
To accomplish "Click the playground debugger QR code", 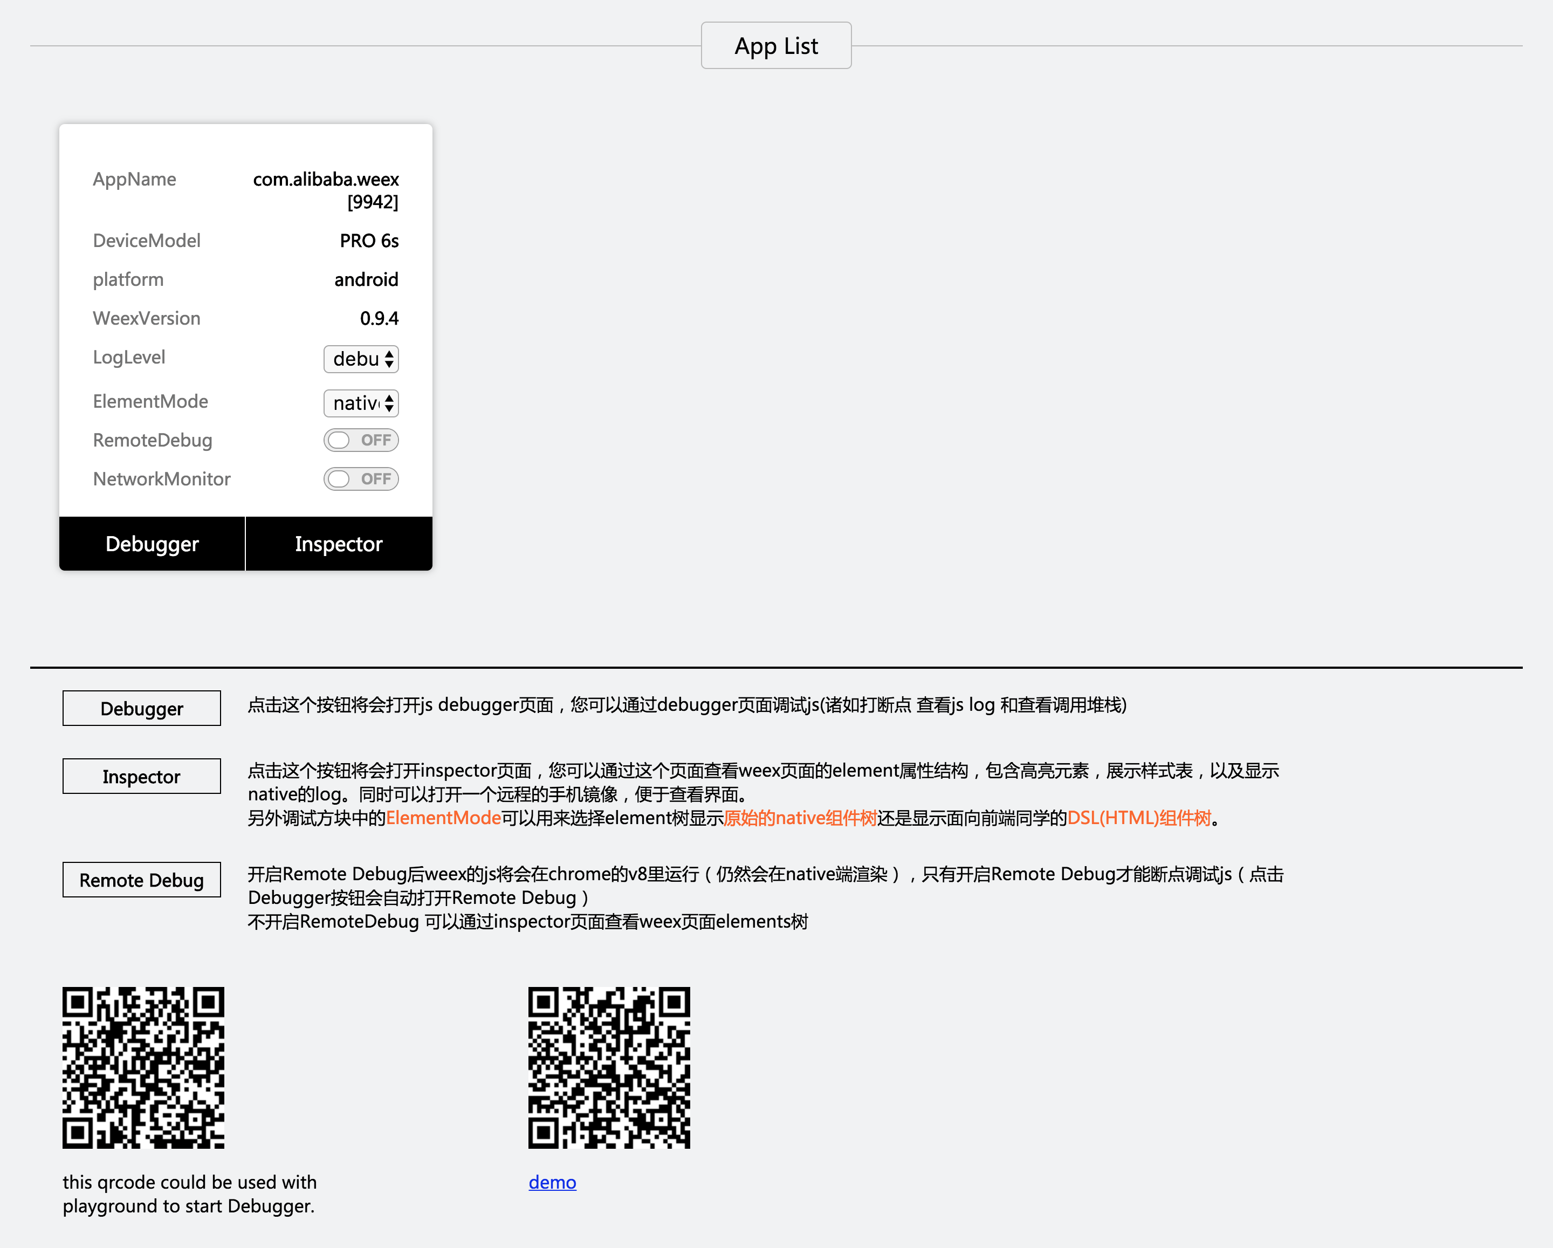I will click(143, 1068).
